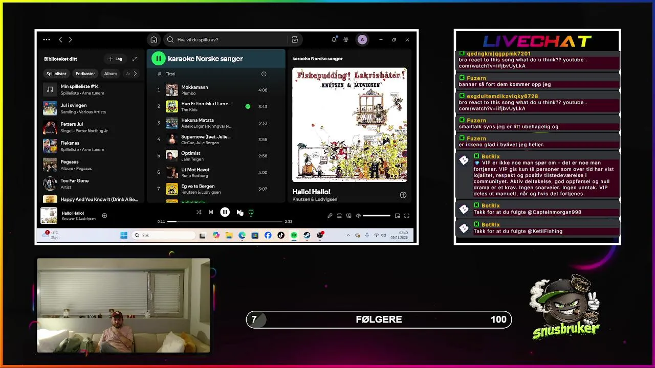
Task: Open the Steam taskbar icon
Action: click(x=307, y=235)
